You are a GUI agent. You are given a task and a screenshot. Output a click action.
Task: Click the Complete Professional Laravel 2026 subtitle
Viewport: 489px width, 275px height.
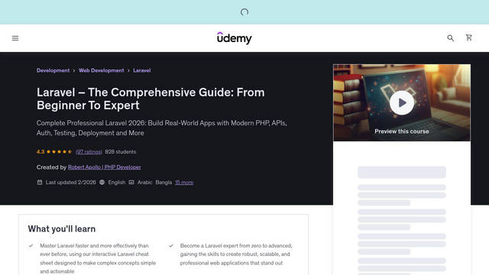[161, 128]
